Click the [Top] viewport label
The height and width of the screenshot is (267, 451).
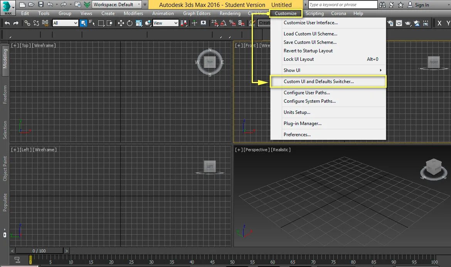pyautogui.click(x=25, y=45)
